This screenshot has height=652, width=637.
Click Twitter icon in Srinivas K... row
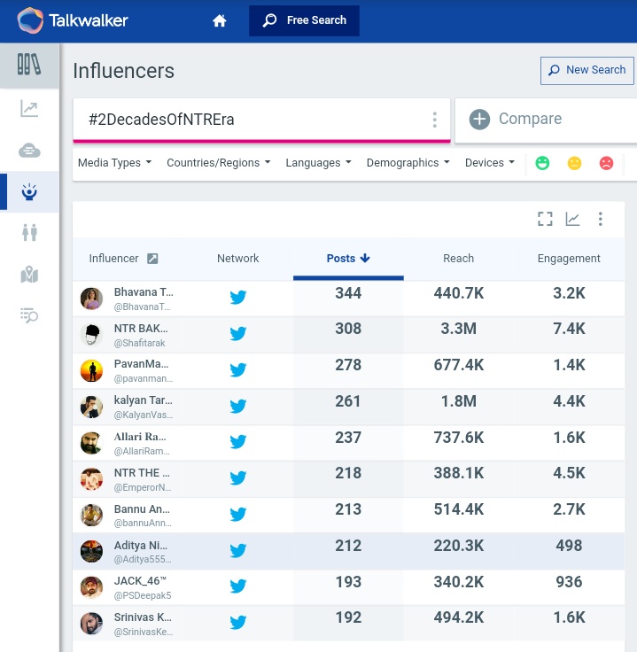237,623
